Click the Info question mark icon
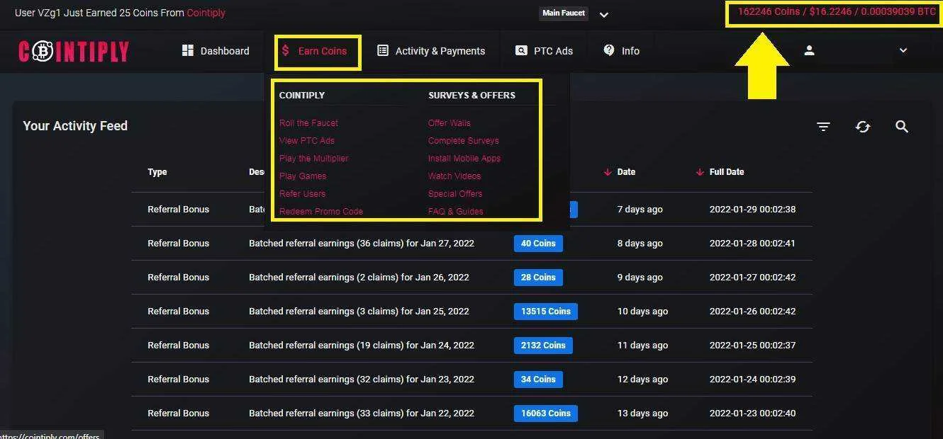943x439 pixels. [x=609, y=50]
